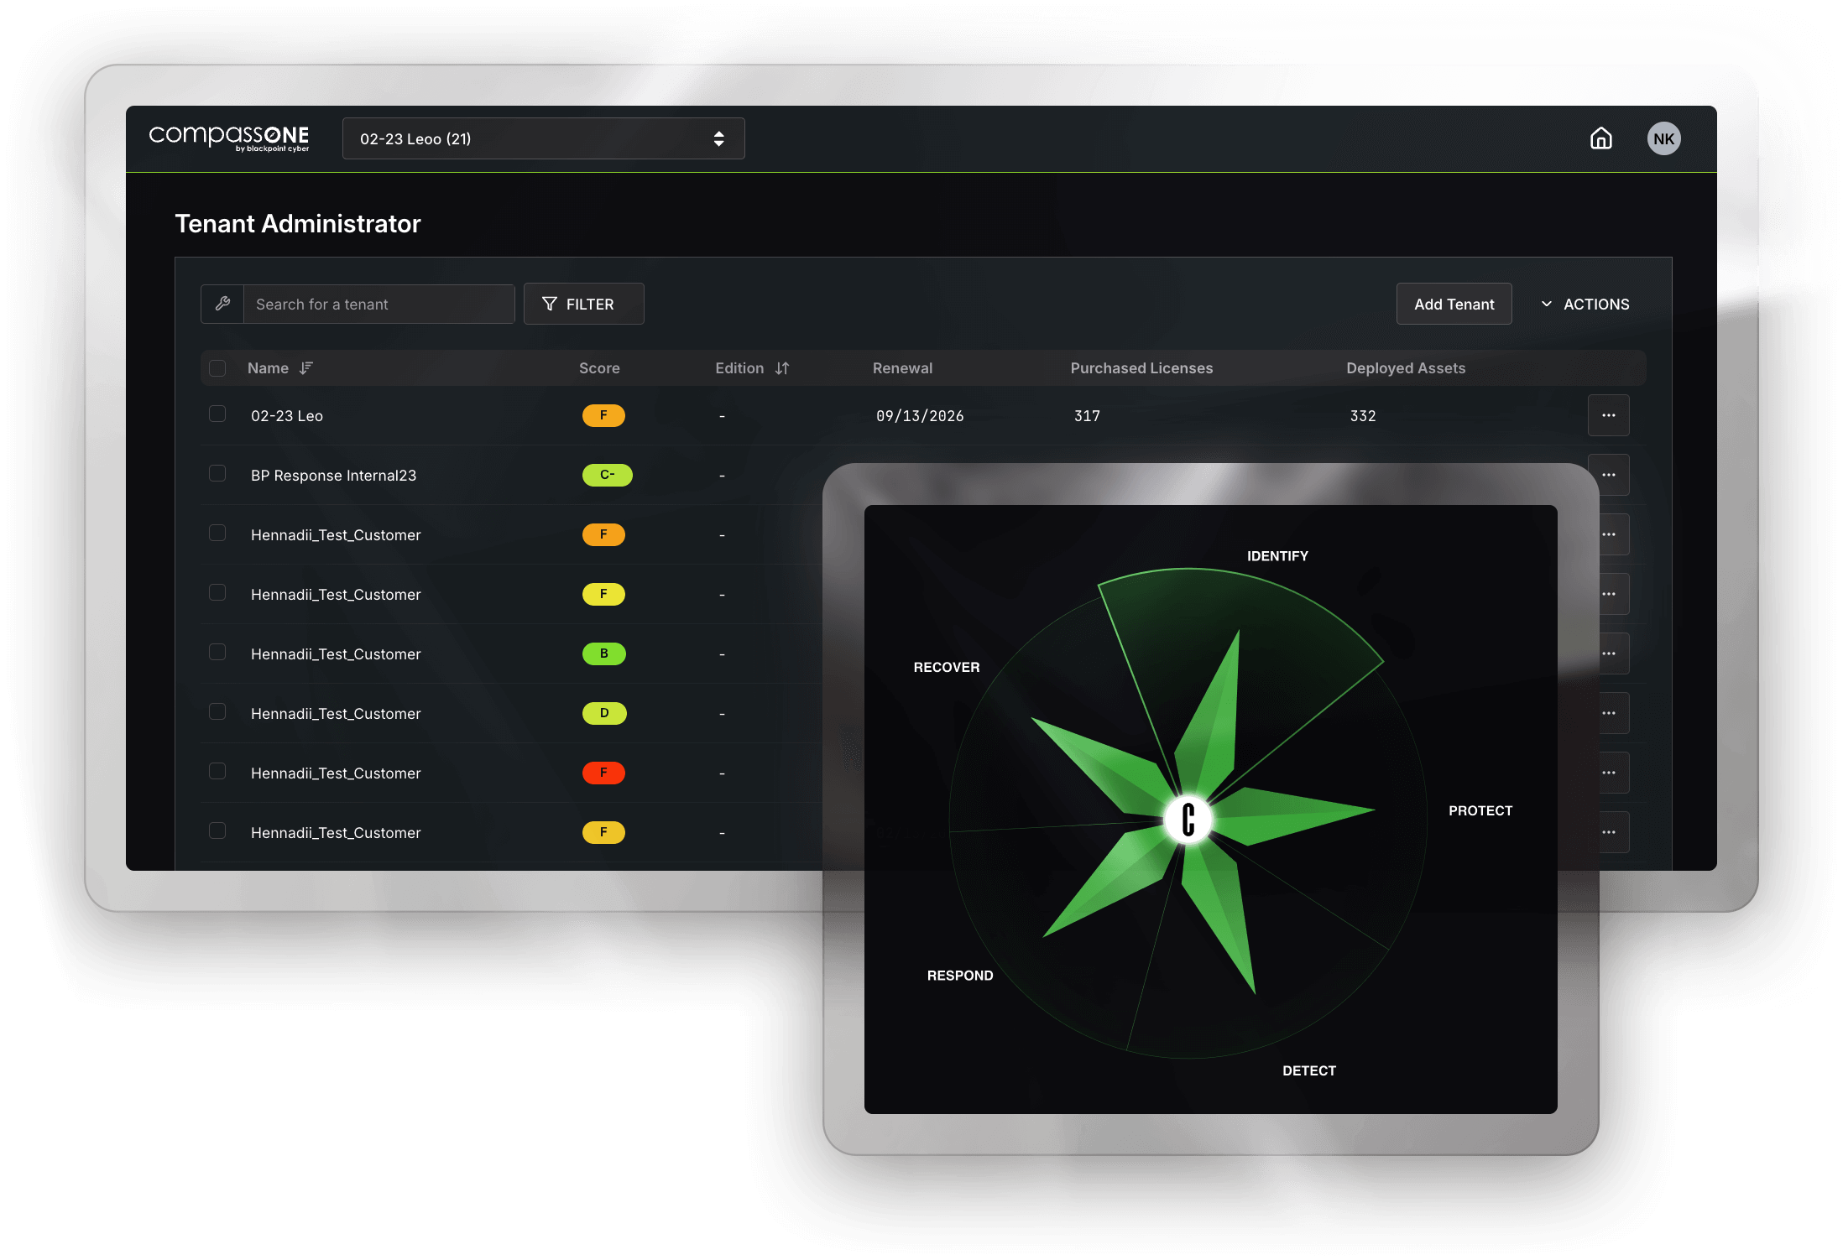
Task: Click the Renewal column header
Action: pos(902,368)
